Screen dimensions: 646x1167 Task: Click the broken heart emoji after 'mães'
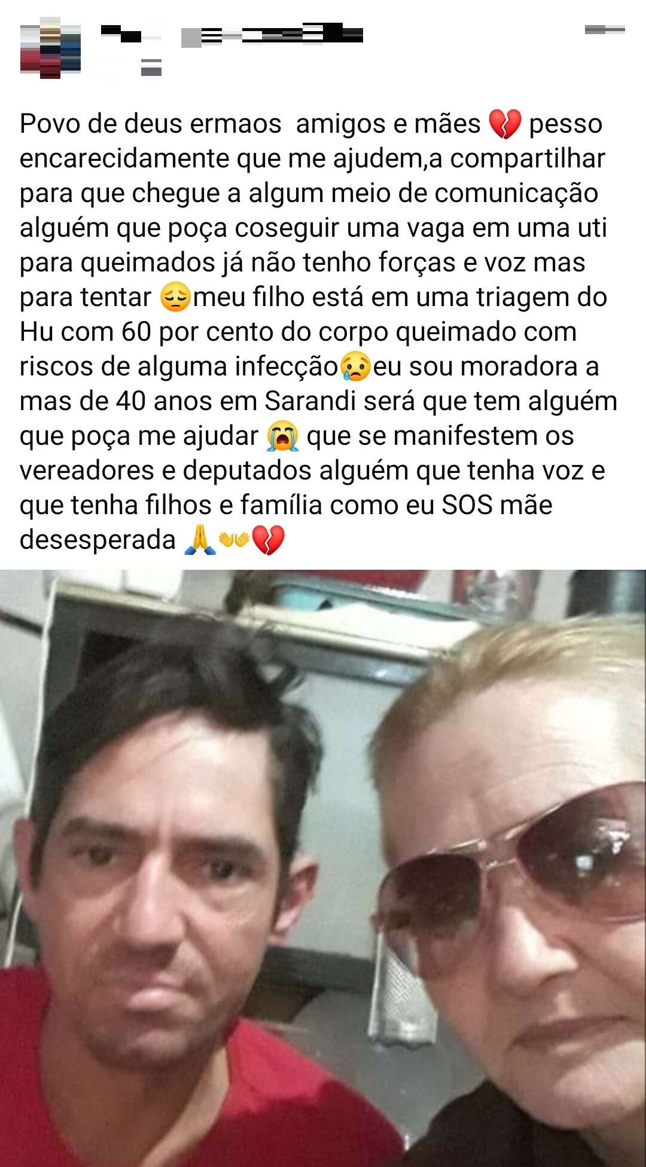point(505,125)
